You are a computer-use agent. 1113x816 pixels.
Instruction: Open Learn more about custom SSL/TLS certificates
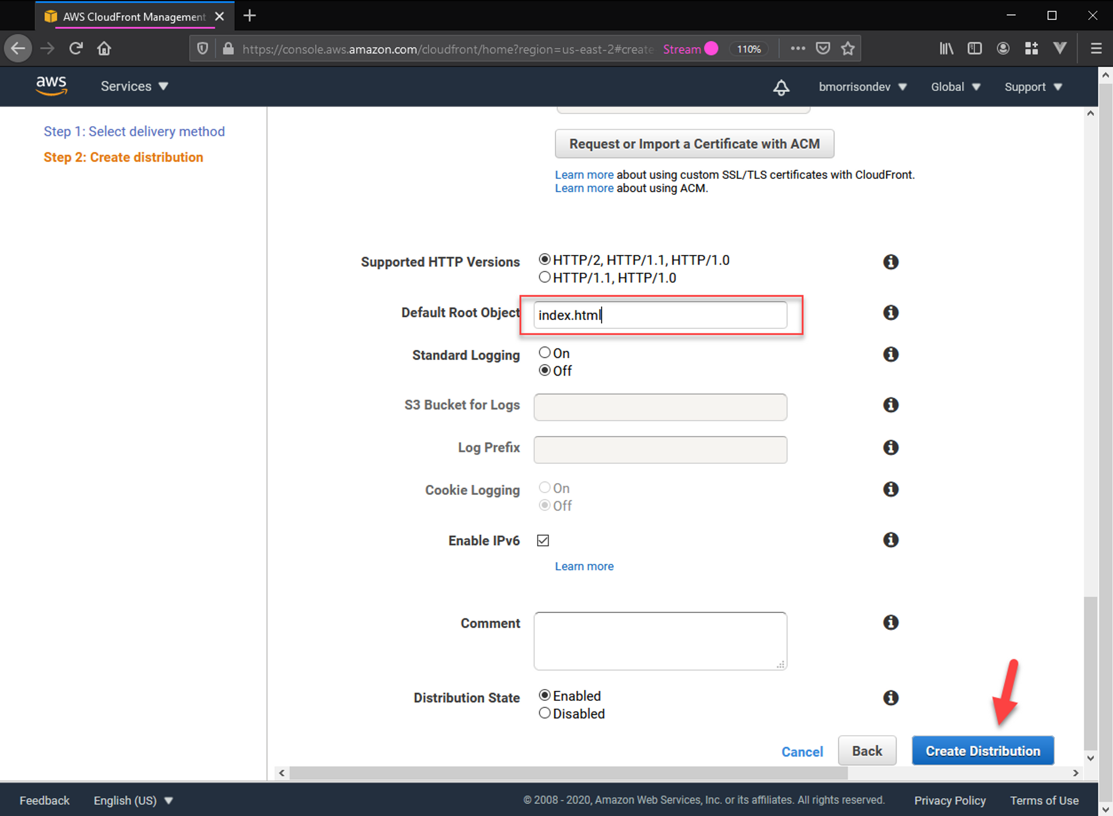[584, 175]
